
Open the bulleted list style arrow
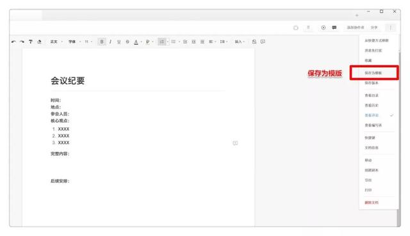(x=179, y=42)
